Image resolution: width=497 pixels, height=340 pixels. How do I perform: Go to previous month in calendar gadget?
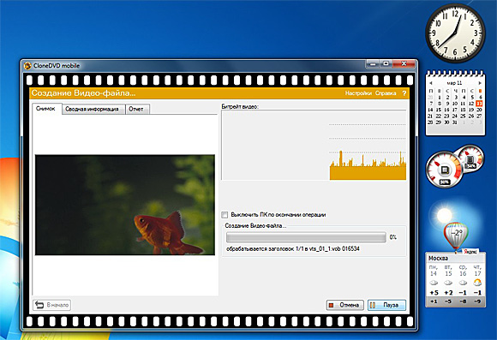(431, 83)
